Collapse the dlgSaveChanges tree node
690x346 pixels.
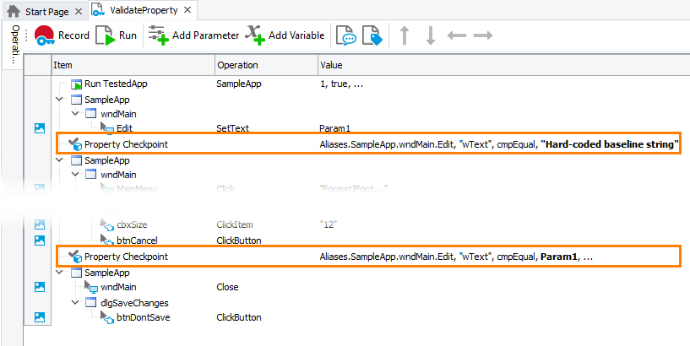point(73,302)
